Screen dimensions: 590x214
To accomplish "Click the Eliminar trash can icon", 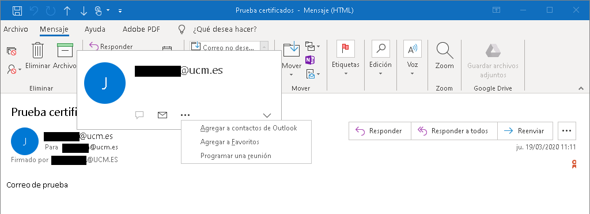I will pyautogui.click(x=37, y=50).
